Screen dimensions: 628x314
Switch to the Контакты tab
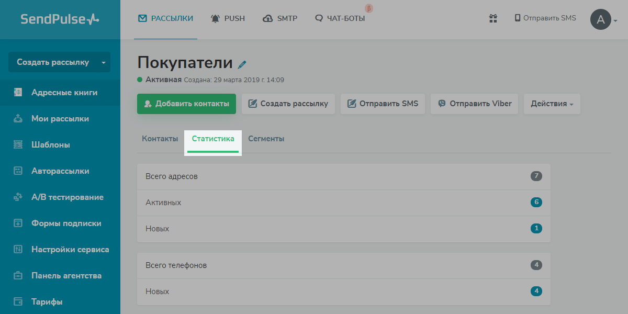[160, 139]
